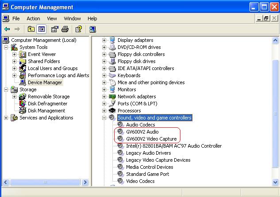Select the Audio Codecs device
Image resolution: width=280 pixels, height=197 pixels.
point(141,125)
